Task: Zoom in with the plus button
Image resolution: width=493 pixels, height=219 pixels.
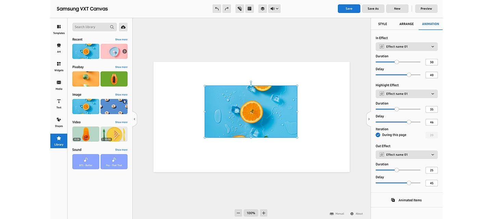Action: click(264, 213)
